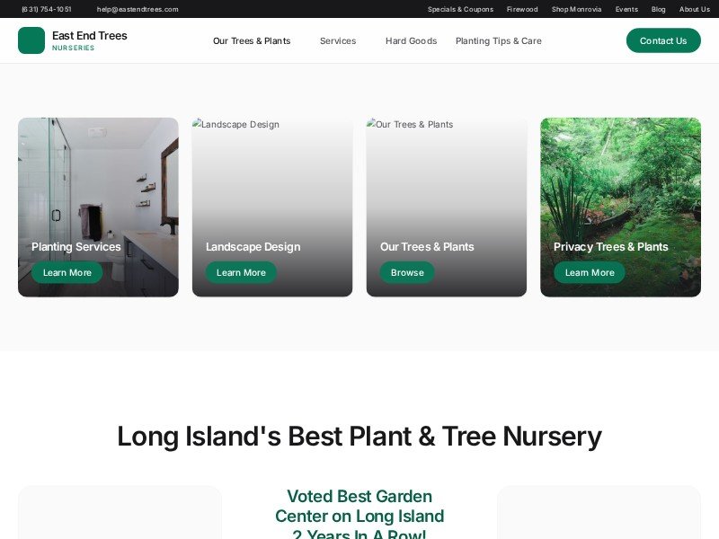This screenshot has height=539, width=719.
Task: Expand the Hard Goods menu
Action: pos(412,40)
